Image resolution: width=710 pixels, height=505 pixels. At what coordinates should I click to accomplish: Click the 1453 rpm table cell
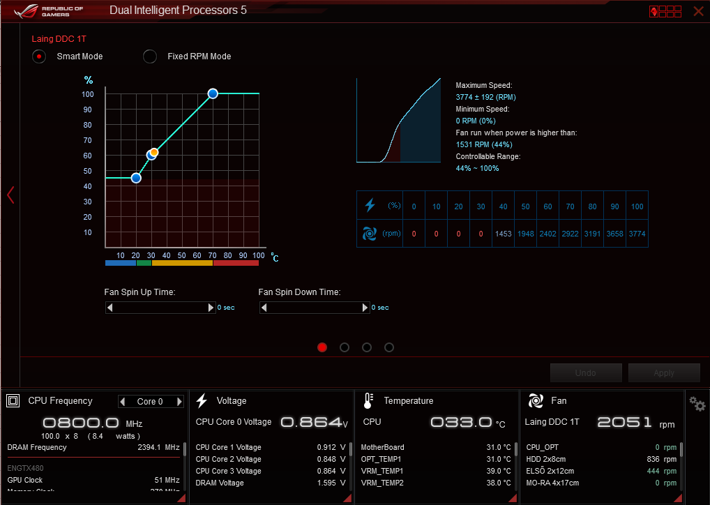click(503, 234)
